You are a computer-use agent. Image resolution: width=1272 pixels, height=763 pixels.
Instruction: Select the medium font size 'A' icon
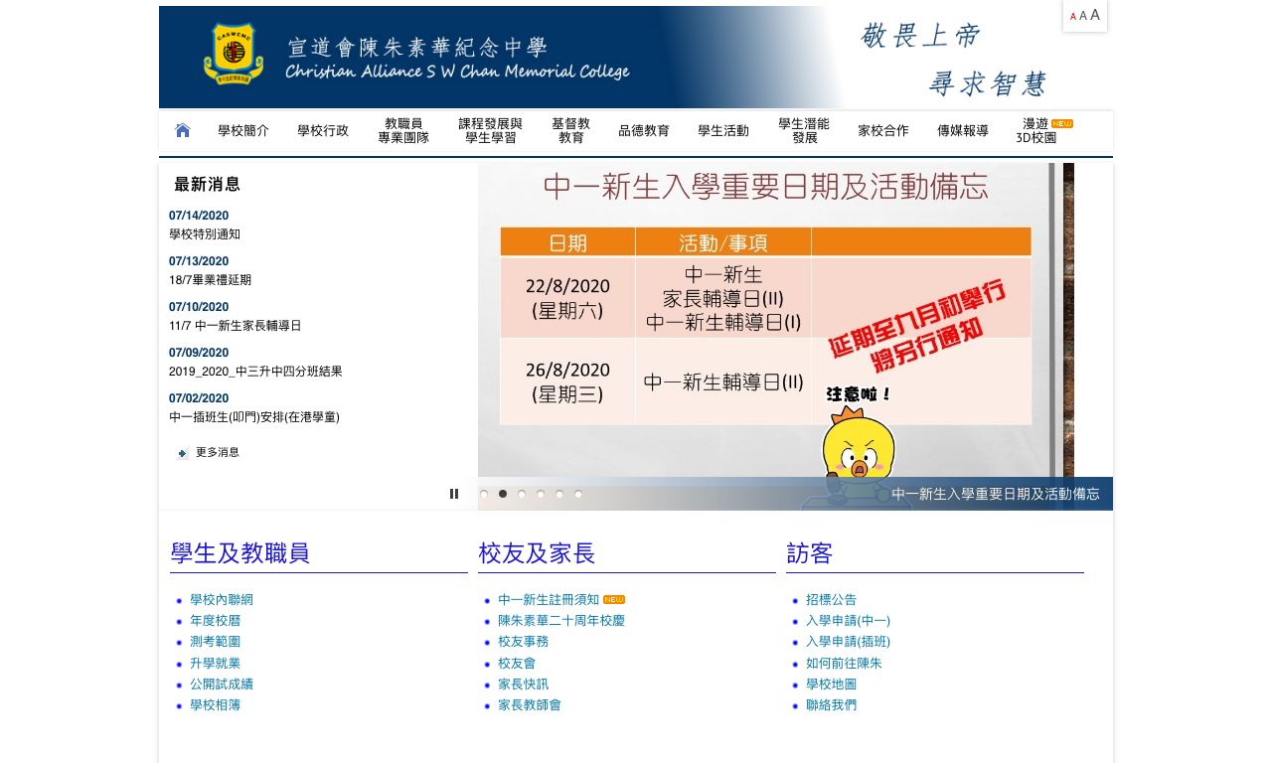coord(1083,16)
